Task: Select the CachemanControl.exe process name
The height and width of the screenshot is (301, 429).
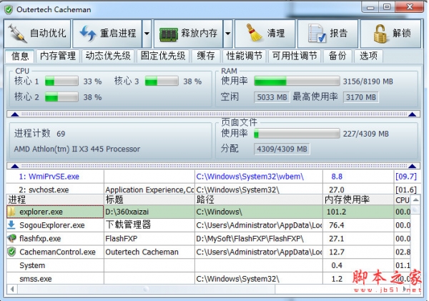Action: 57,252
